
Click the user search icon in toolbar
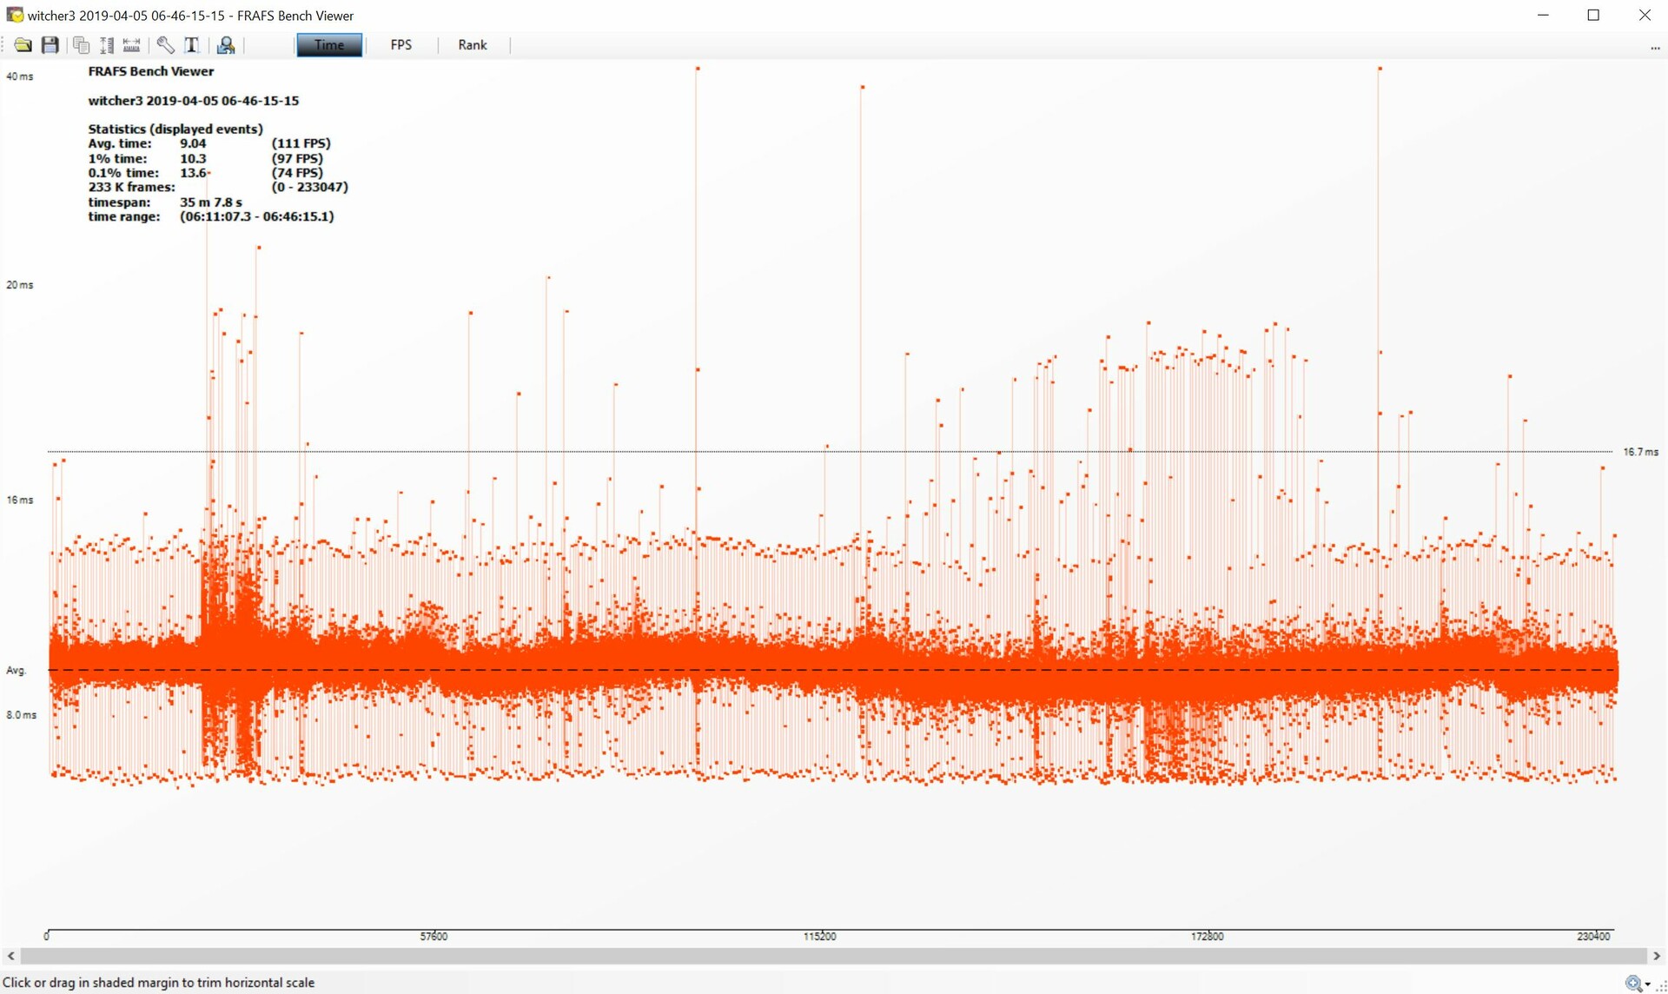tap(226, 45)
